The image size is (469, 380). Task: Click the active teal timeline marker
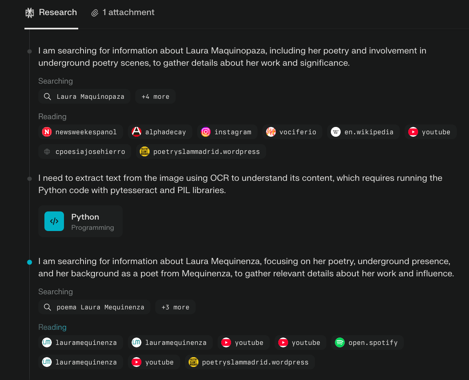(x=29, y=262)
